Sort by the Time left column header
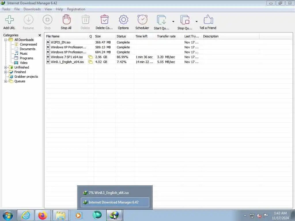The width and height of the screenshot is (295, 221). pyautogui.click(x=145, y=36)
